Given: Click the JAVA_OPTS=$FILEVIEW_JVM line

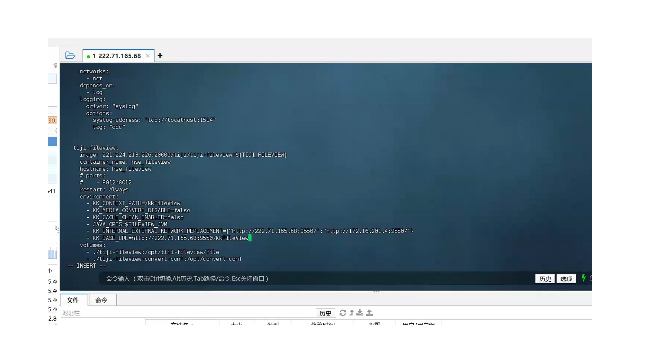Looking at the screenshot, I should (x=127, y=224).
